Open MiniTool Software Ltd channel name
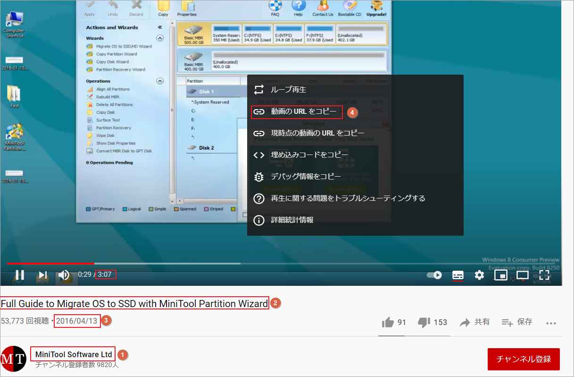574x377 pixels. coord(74,354)
